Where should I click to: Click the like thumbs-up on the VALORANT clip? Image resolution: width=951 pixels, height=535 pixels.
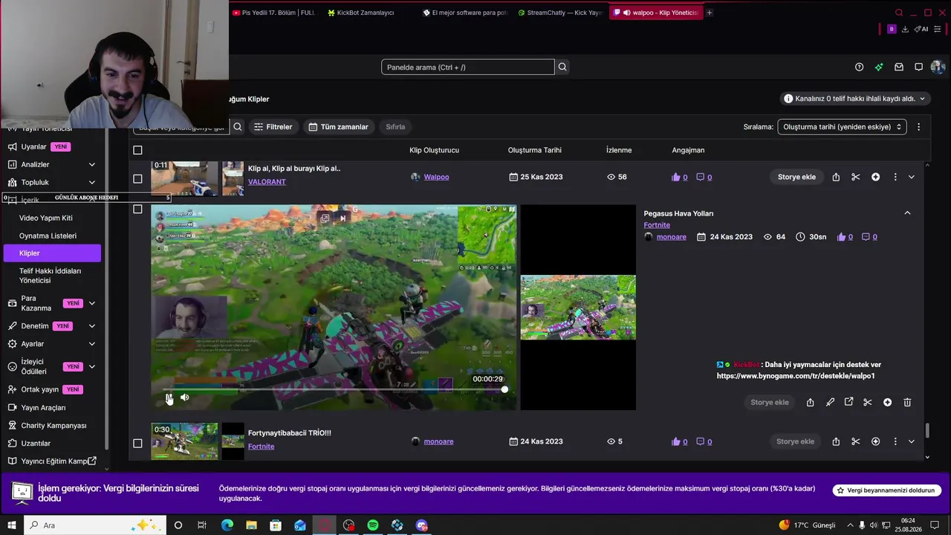(x=676, y=177)
